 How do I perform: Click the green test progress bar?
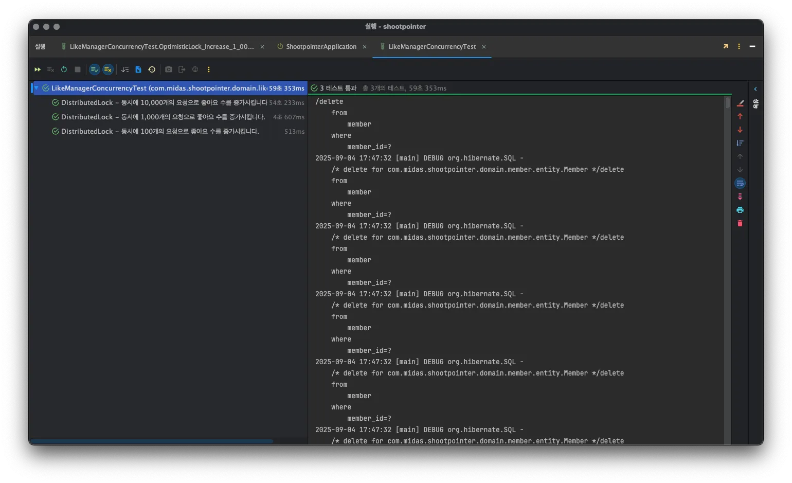pyautogui.click(x=520, y=94)
